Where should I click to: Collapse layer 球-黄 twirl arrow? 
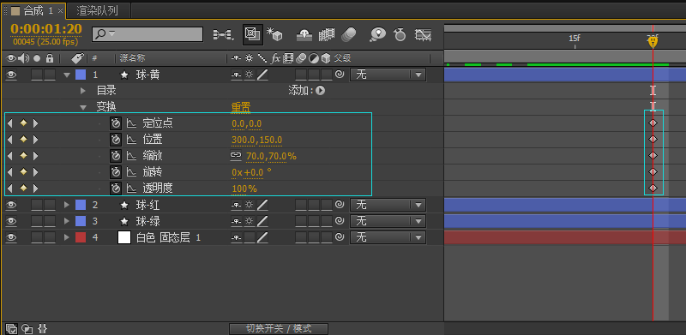(x=67, y=75)
